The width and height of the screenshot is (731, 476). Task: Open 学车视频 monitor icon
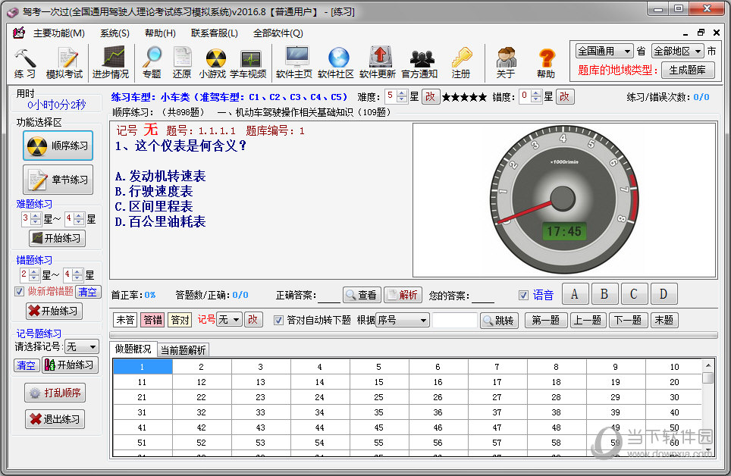(248, 63)
